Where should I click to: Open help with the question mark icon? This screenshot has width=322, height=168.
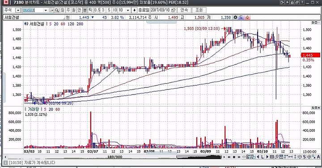coord(302,2)
